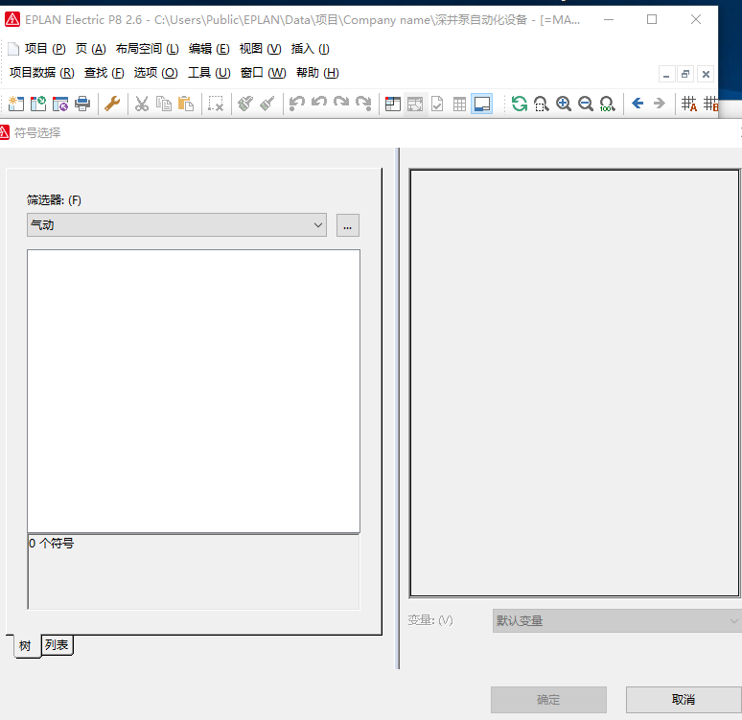Click the zoom in magnifier icon
Image resolution: width=742 pixels, height=720 pixels.
564,104
